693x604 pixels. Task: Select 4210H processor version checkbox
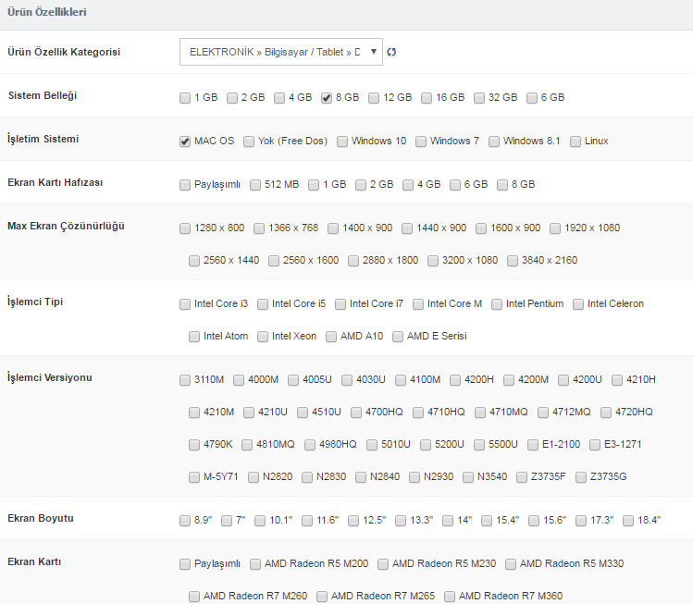pyautogui.click(x=617, y=380)
